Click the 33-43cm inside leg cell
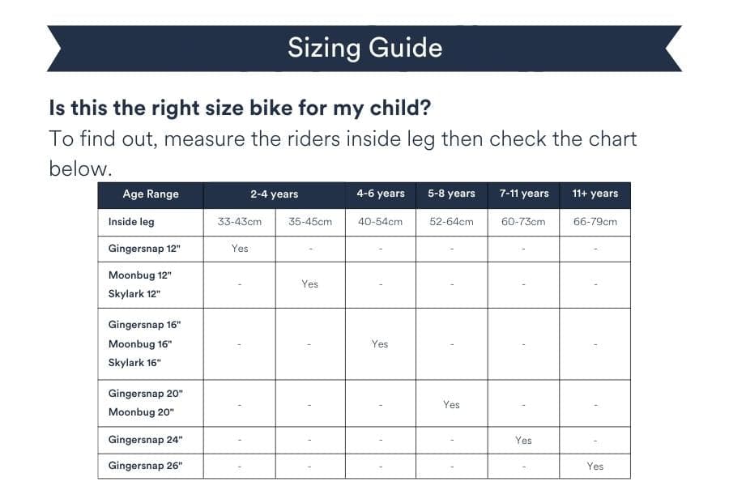This screenshot has width=729, height=486. [239, 221]
